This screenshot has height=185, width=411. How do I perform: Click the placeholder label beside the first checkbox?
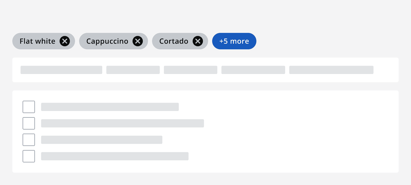coord(110,107)
